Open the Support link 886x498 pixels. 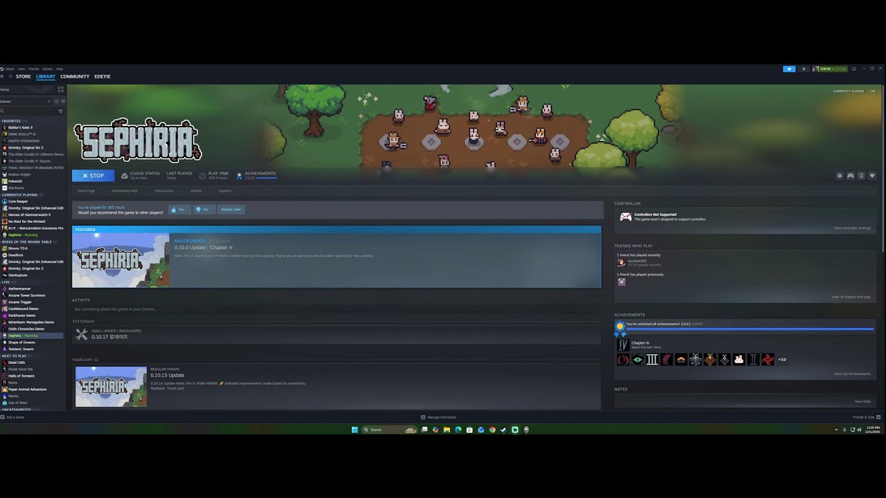point(225,191)
